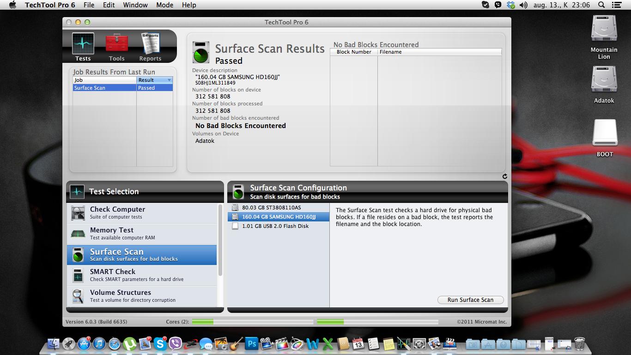Click the first core usage bar
The image size is (631, 355).
coord(253,322)
